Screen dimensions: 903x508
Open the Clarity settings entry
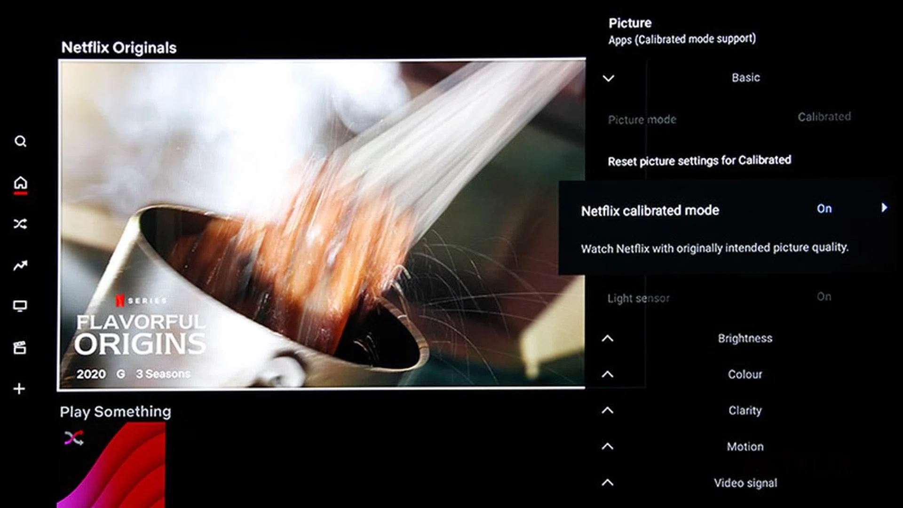(745, 410)
